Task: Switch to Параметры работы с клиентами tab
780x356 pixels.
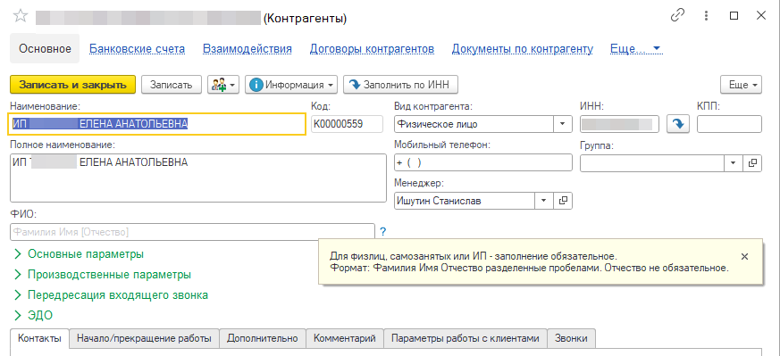Action: tap(465, 339)
